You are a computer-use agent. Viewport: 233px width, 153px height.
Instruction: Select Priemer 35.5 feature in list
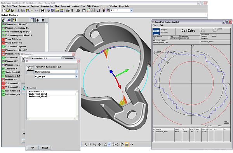click(11, 80)
